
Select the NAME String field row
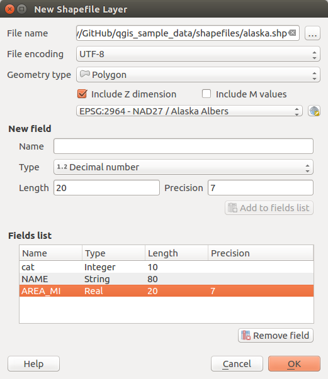167,279
